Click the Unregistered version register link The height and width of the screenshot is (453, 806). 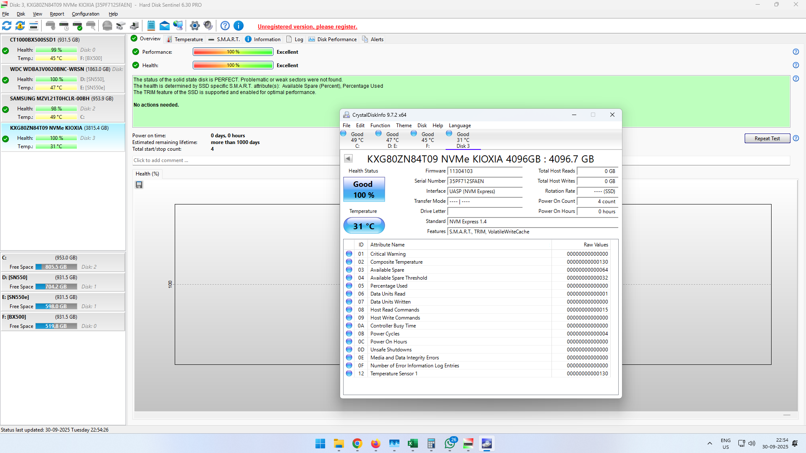coord(307,26)
